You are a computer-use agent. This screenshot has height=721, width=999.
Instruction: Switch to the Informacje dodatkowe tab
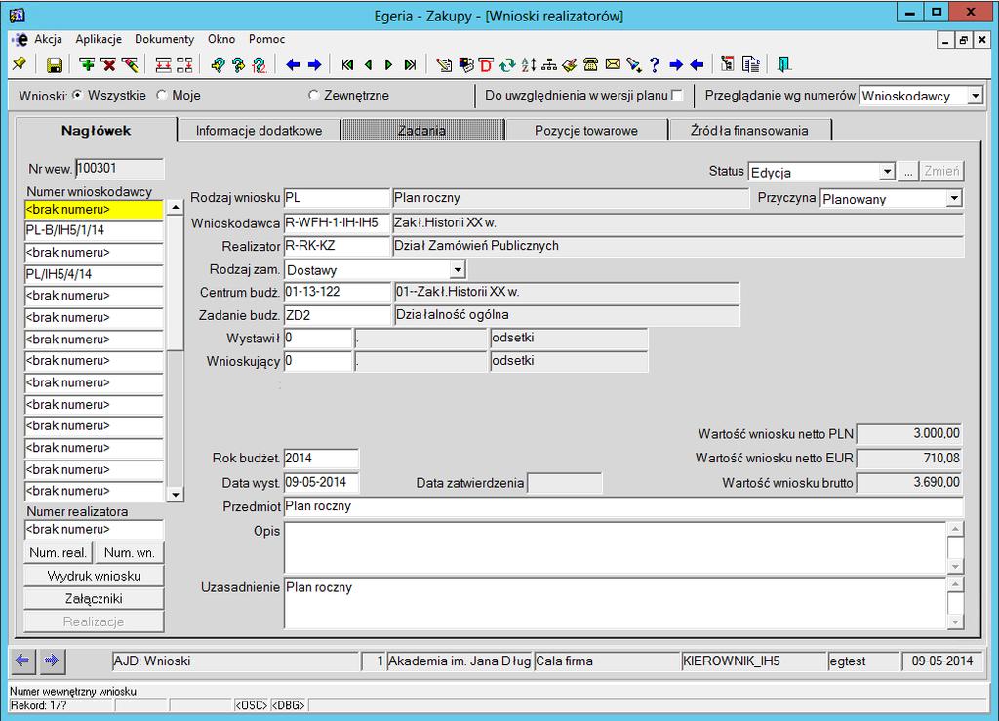pos(259,130)
